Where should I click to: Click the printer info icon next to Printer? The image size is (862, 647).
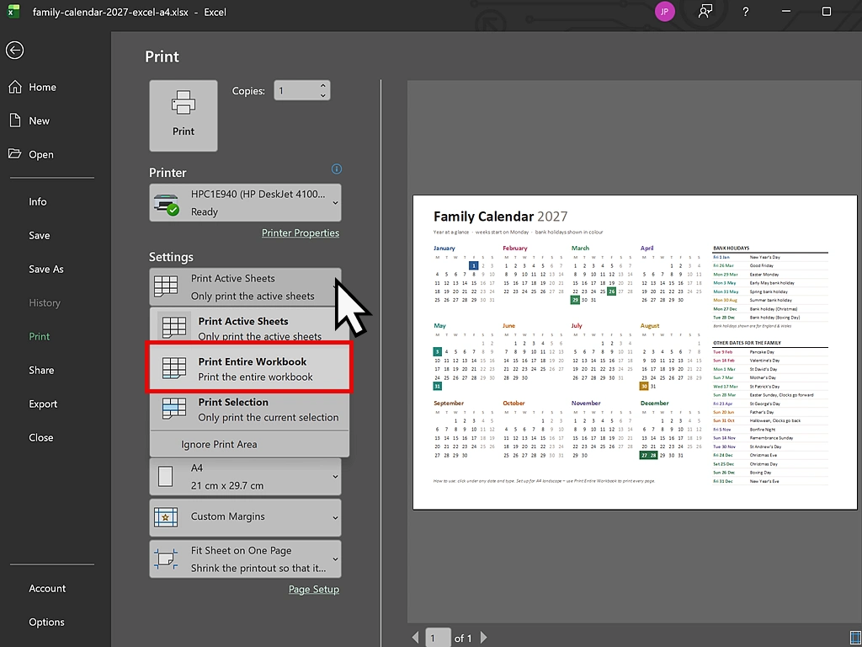click(337, 168)
